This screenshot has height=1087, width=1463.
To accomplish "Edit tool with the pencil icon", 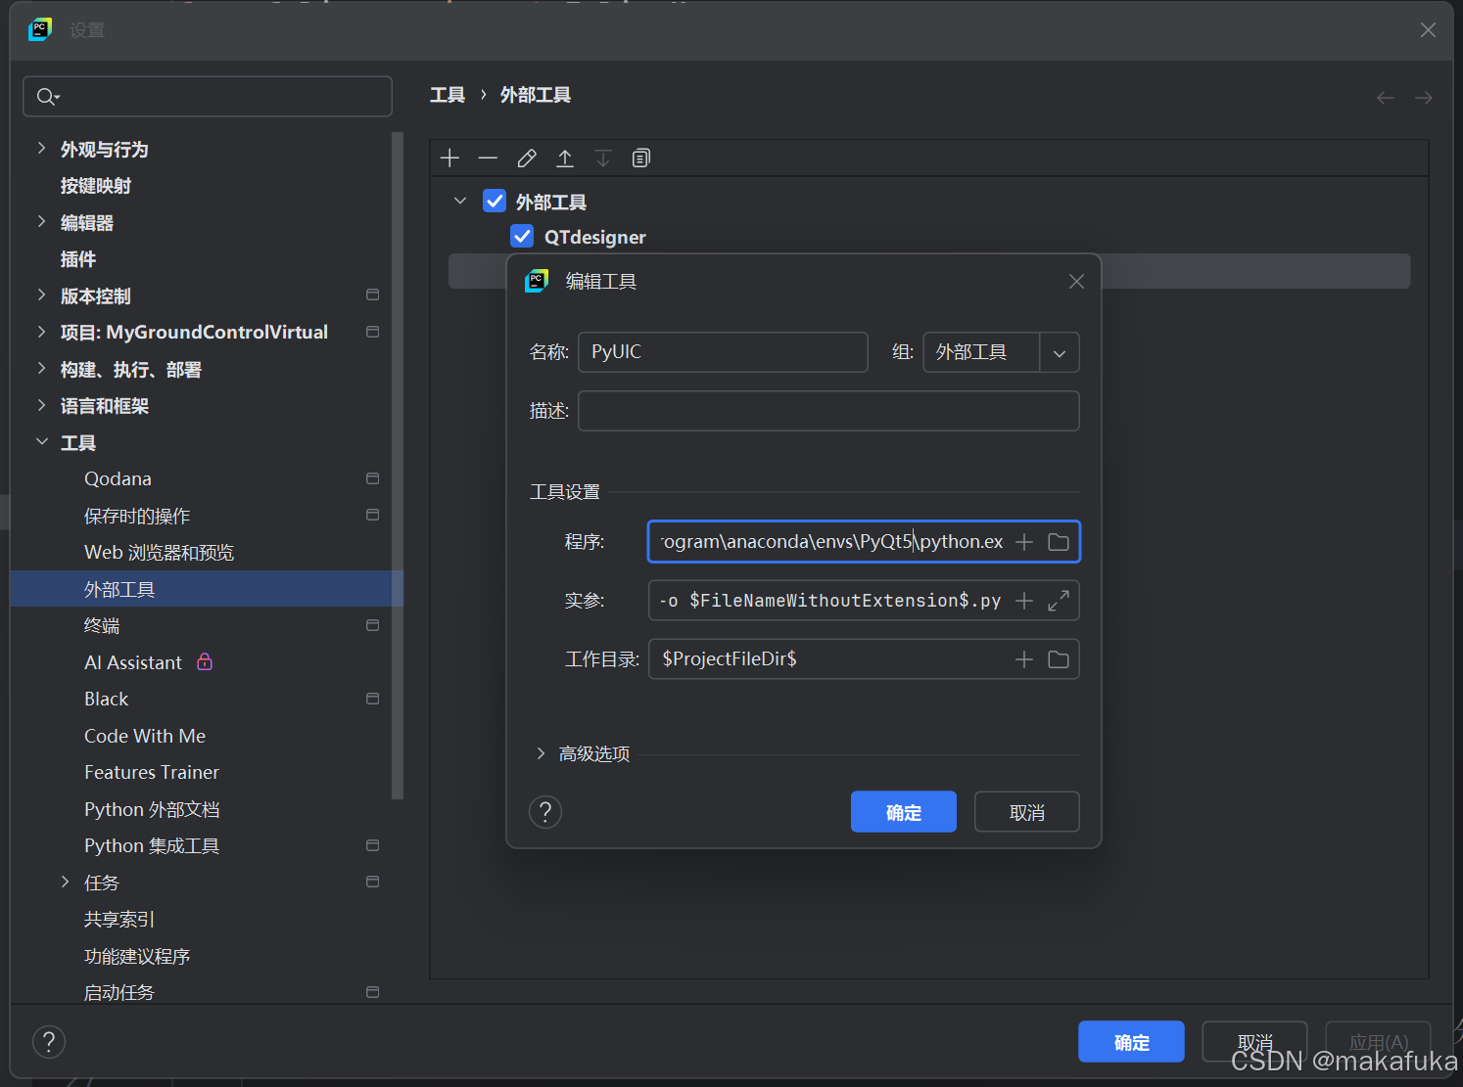I will [x=527, y=158].
